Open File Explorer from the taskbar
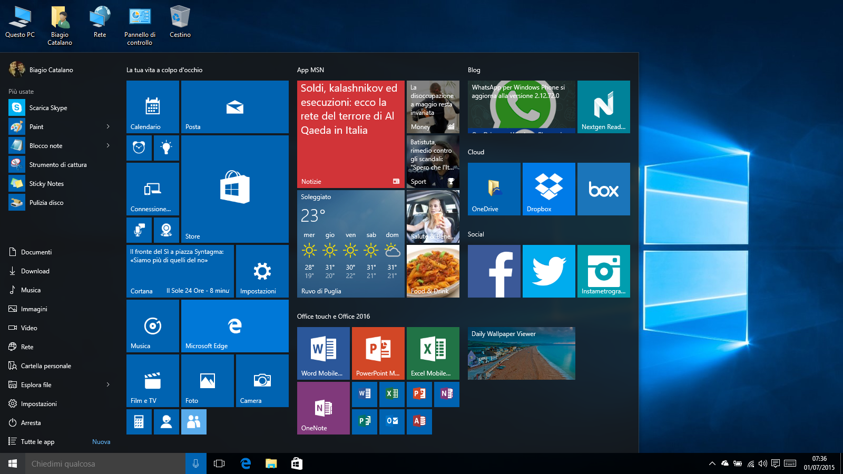This screenshot has width=843, height=474. (271, 463)
